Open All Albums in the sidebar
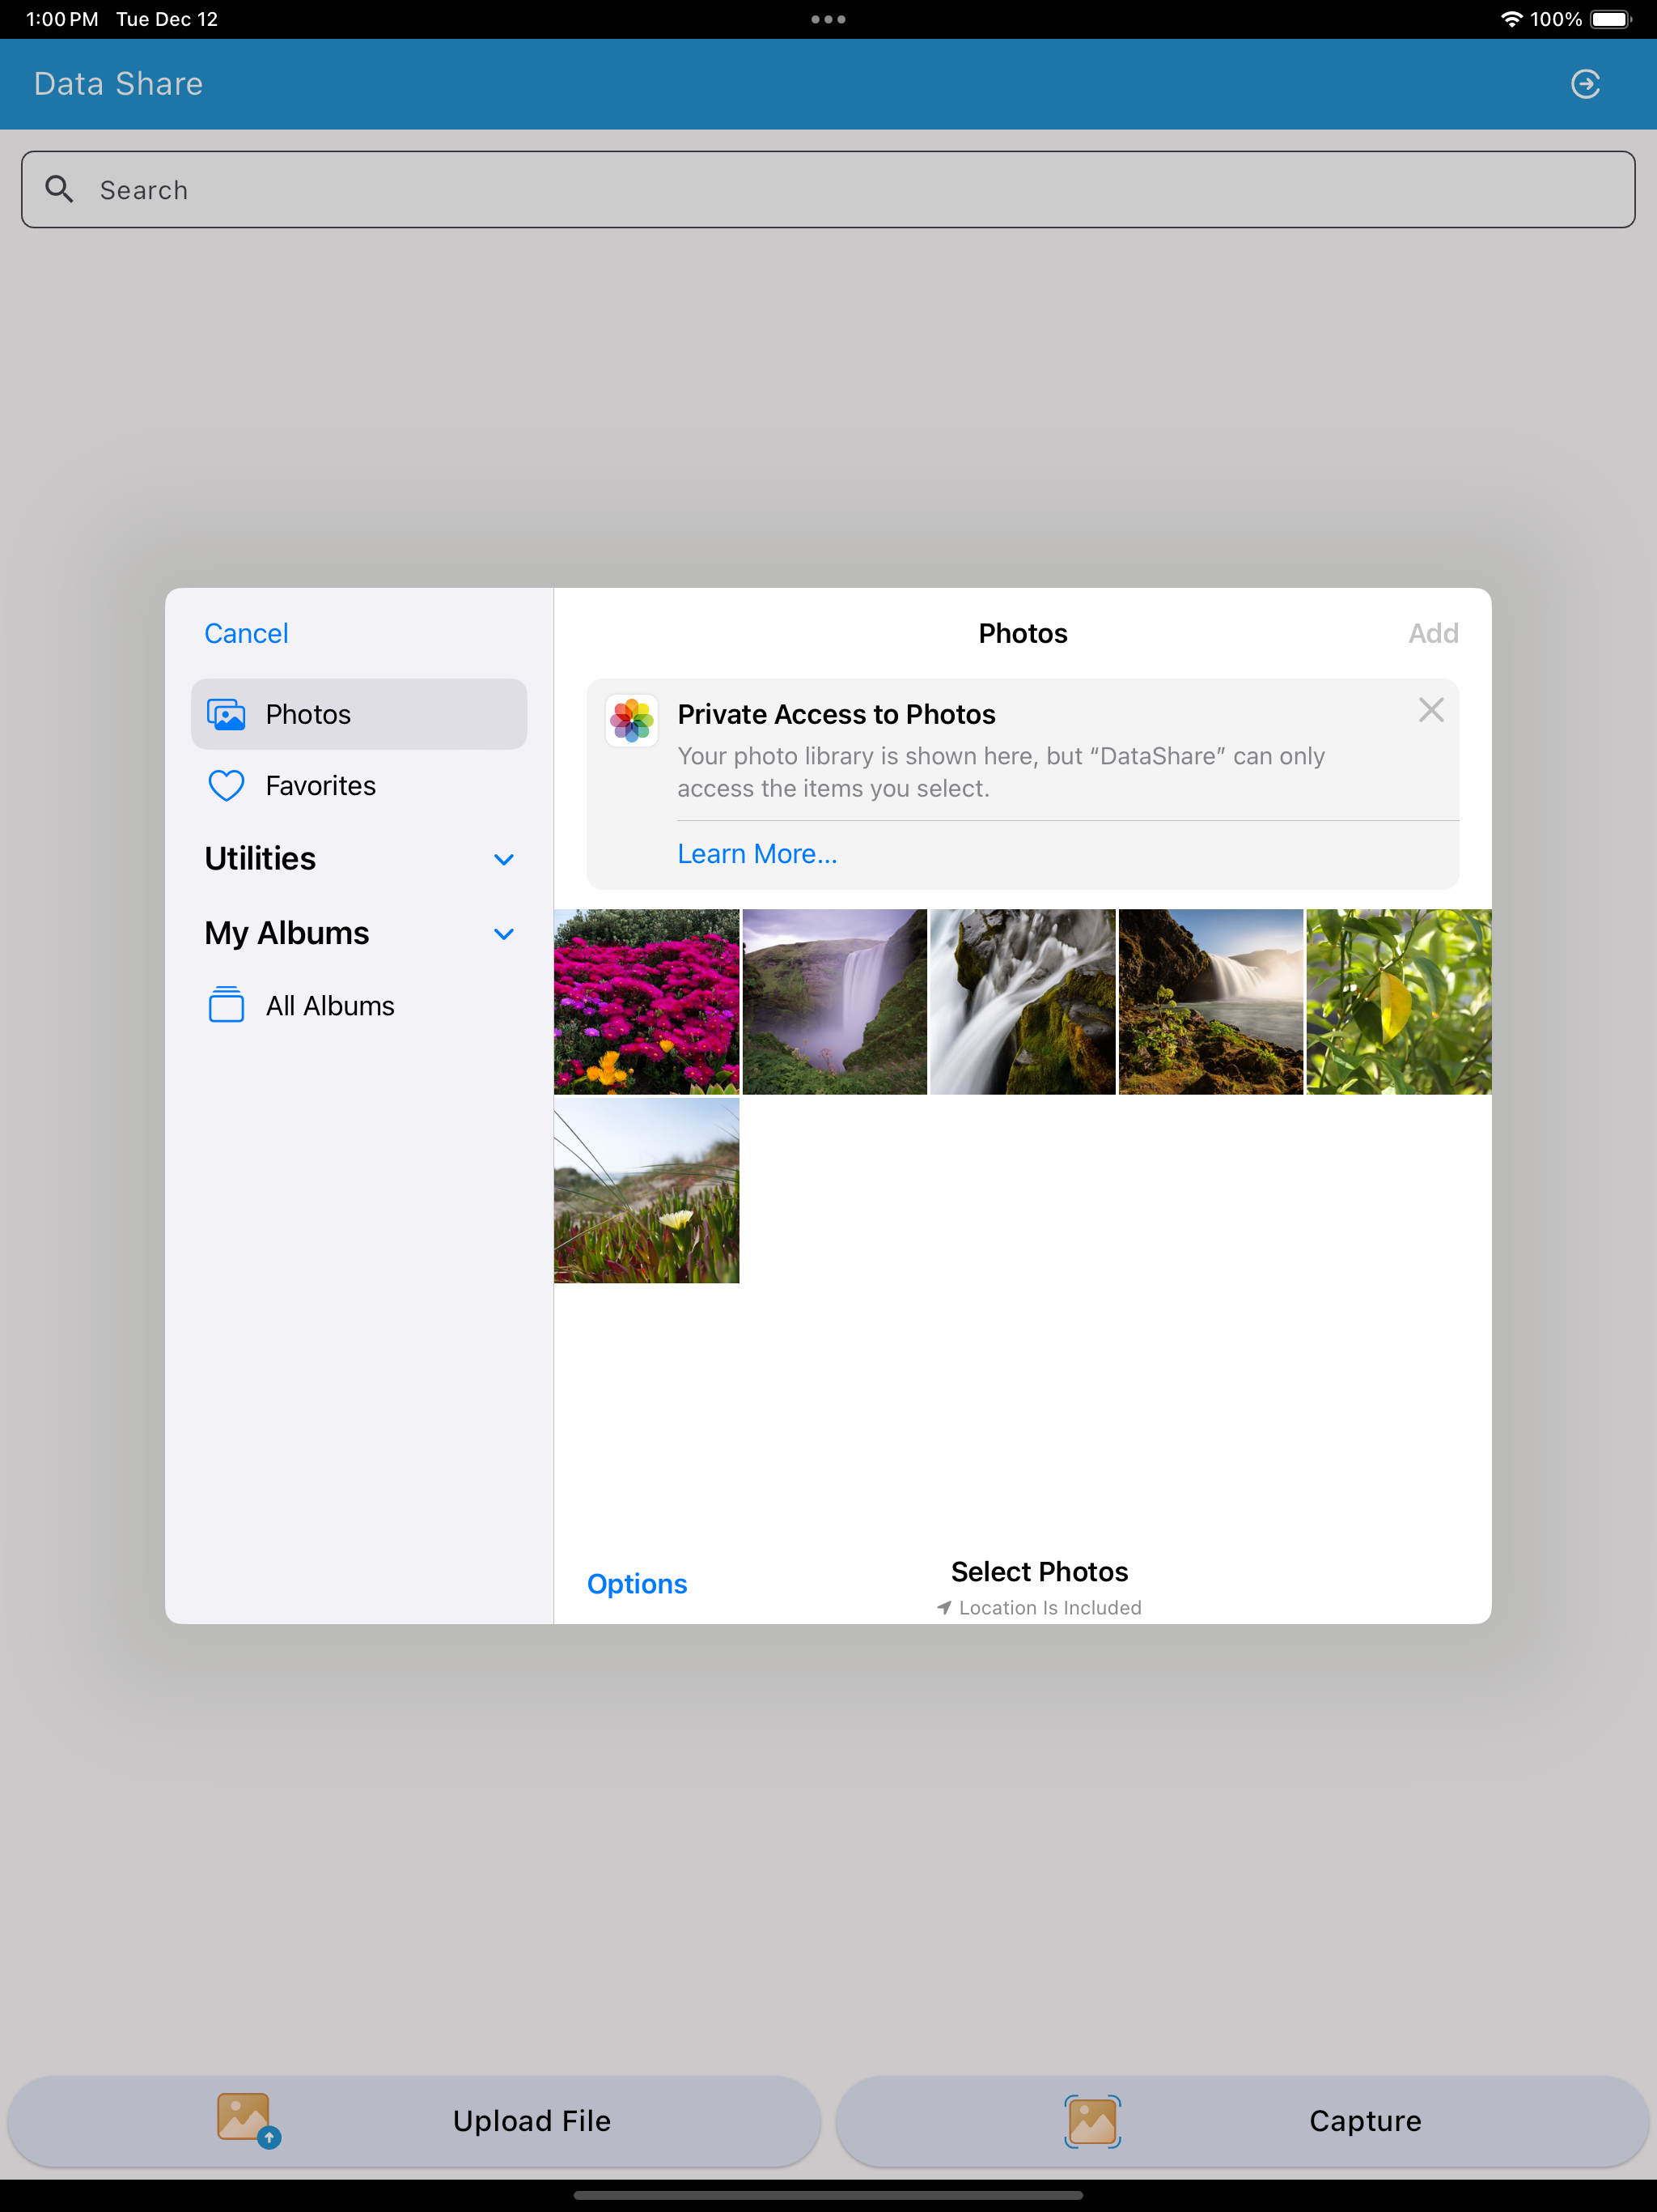Image resolution: width=1657 pixels, height=2212 pixels. pos(358,1006)
